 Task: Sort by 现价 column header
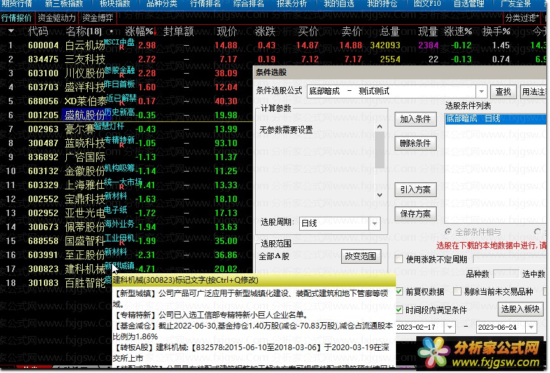(227, 32)
